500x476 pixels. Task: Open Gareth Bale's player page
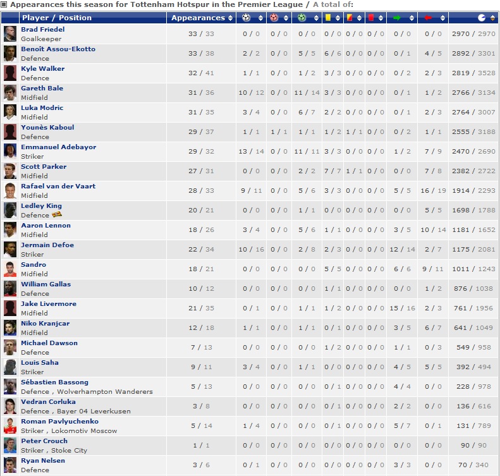pyautogui.click(x=42, y=88)
